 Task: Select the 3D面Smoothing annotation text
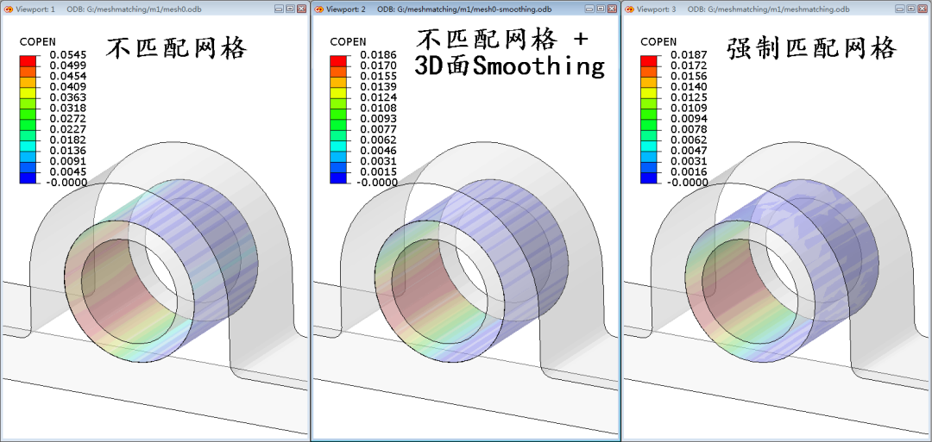pos(509,66)
